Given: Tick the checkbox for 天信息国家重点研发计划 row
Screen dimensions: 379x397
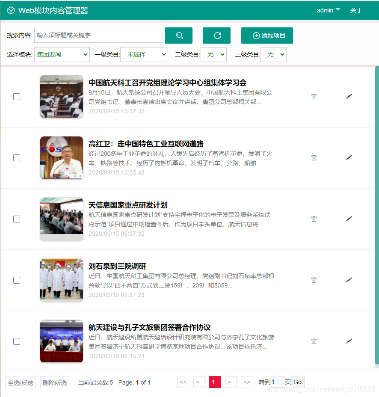Looking at the screenshot, I should (17, 219).
